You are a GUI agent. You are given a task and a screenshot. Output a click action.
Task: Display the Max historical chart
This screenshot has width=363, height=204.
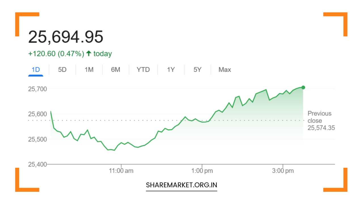(224, 69)
